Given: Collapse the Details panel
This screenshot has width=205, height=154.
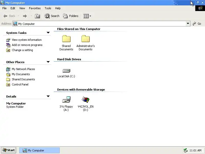Looking at the screenshot, I should point(48,96).
